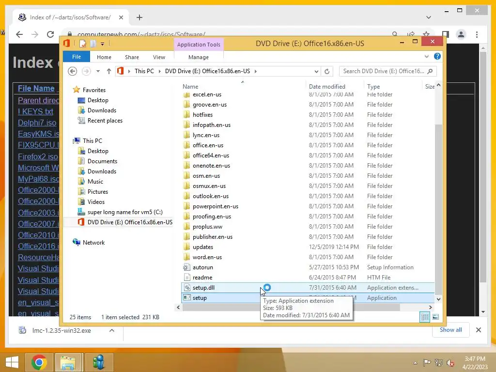This screenshot has width=496, height=372.
Task: Select This PC in navigation pane
Action: tap(92, 140)
